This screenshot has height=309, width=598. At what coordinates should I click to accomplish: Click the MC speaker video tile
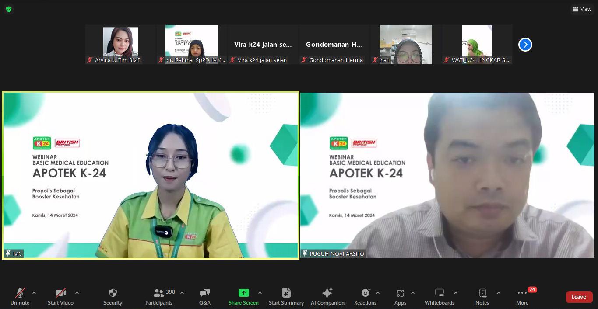pos(151,175)
